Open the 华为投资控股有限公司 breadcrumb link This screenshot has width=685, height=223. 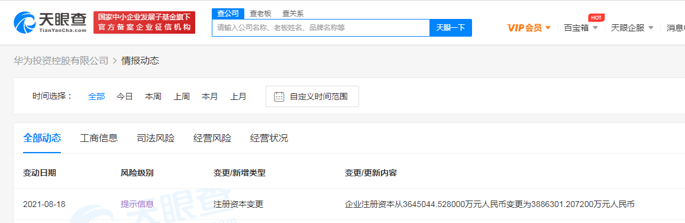pos(61,61)
